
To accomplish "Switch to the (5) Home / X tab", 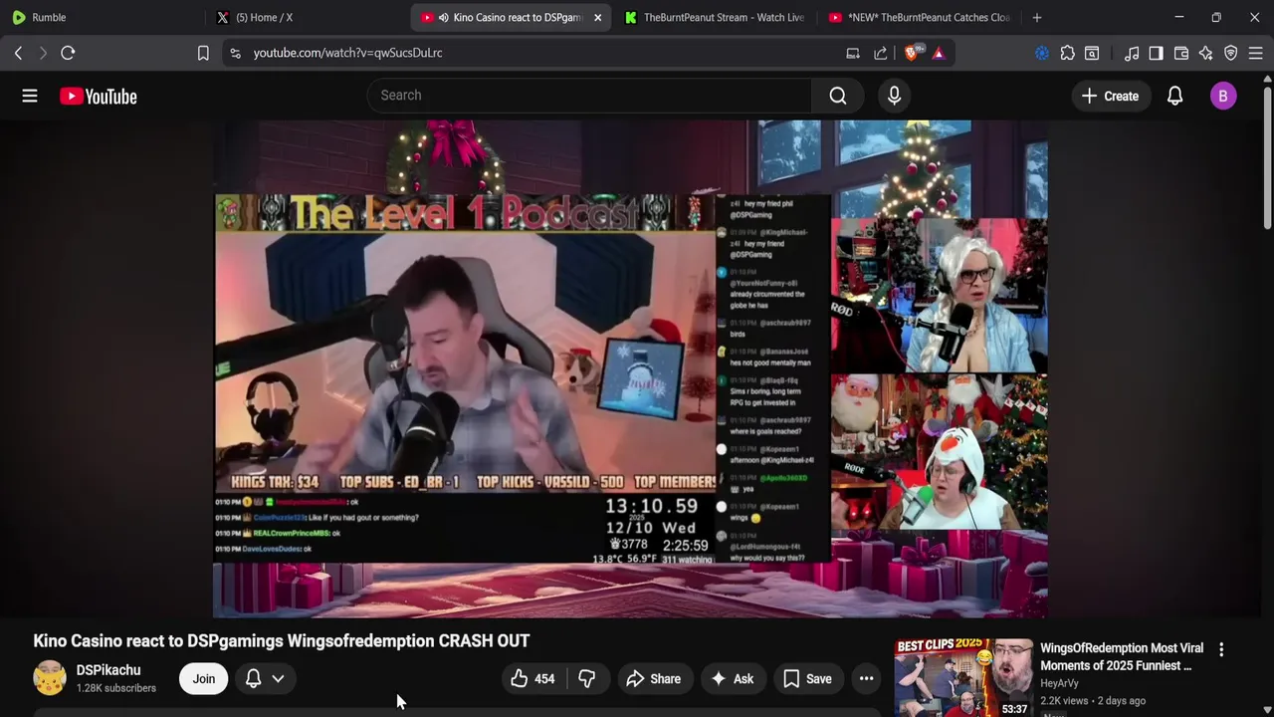I will point(306,17).
